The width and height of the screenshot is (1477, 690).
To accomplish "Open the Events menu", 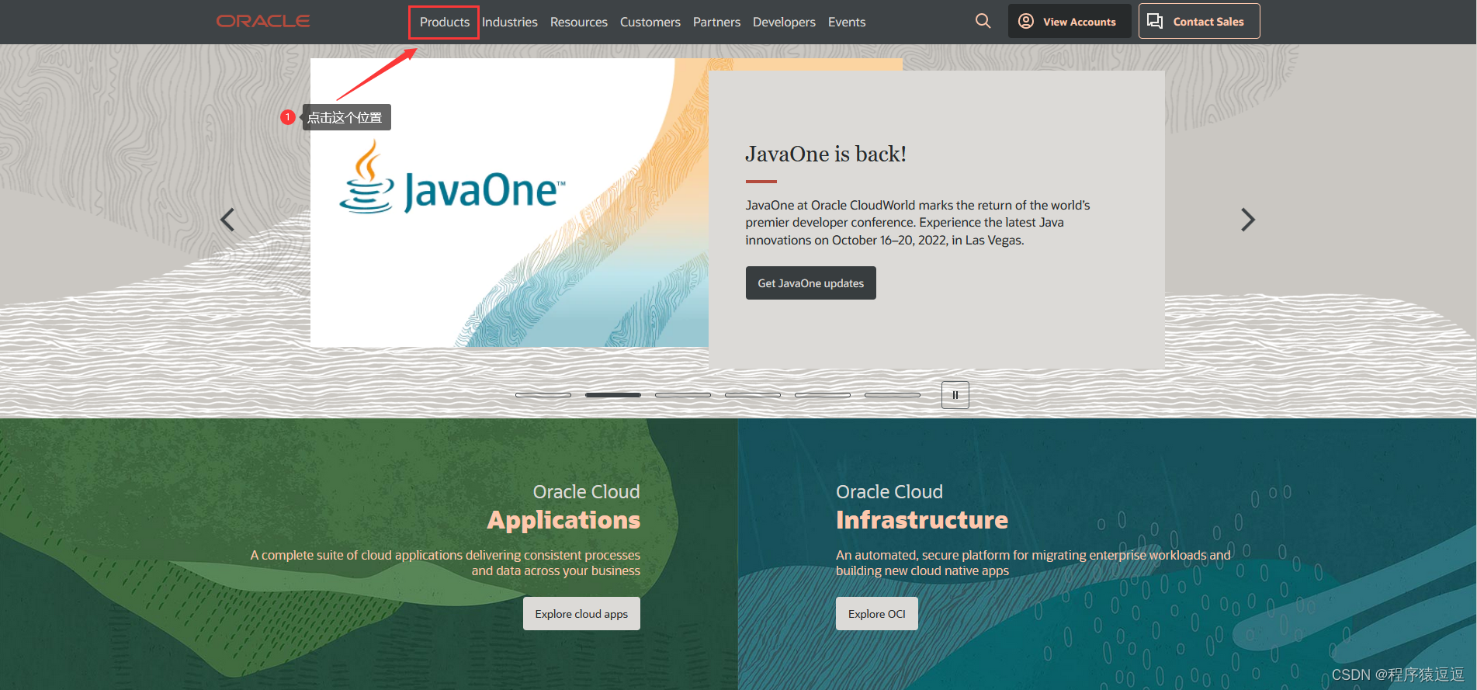I will 847,22.
